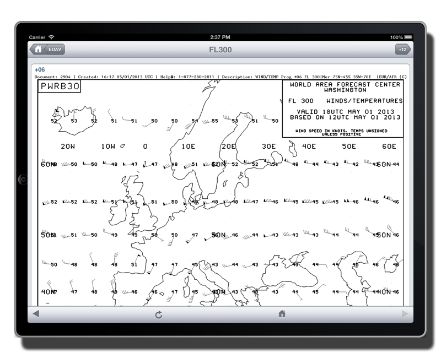441x358 pixels.
Task: Tap the PWRB30 chart identifier box
Action: pyautogui.click(x=59, y=86)
